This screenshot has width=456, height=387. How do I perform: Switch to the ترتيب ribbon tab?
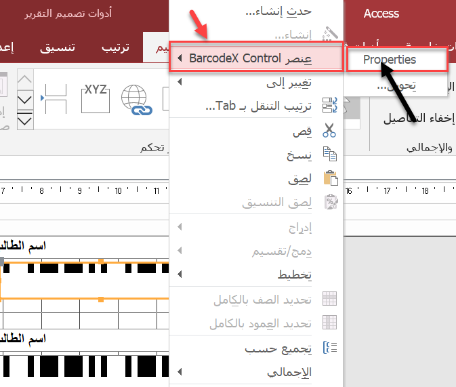tap(115, 47)
